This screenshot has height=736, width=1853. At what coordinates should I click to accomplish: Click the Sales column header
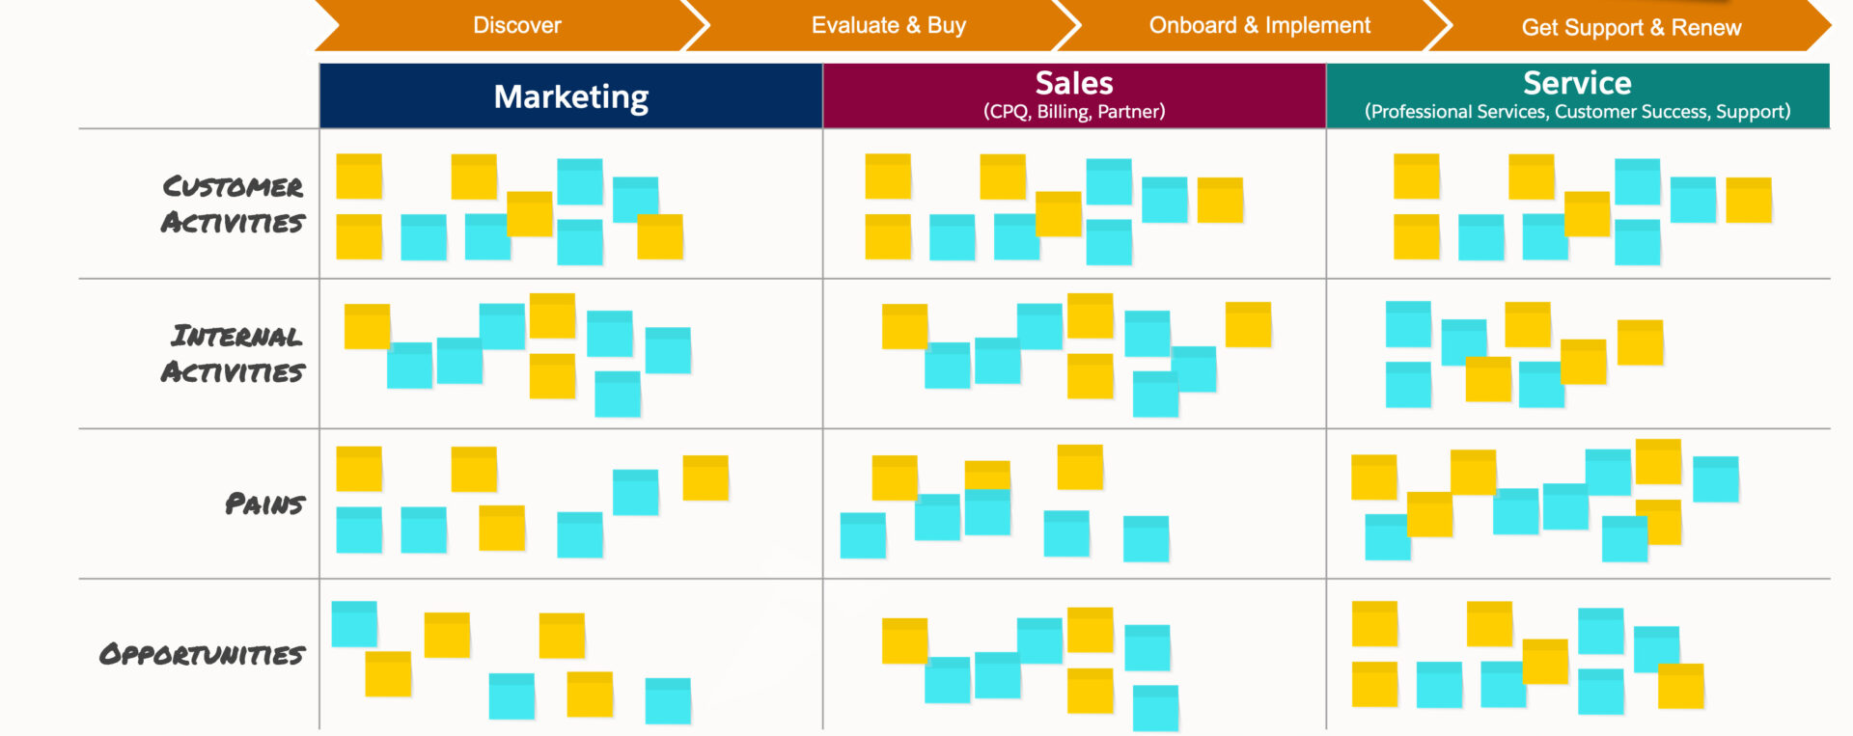coord(1074,95)
